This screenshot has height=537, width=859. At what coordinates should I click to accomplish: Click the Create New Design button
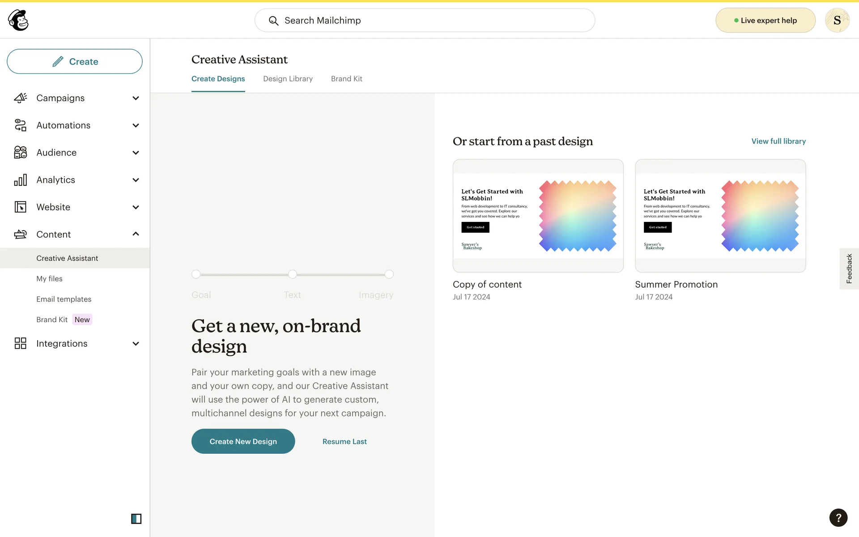coord(243,441)
